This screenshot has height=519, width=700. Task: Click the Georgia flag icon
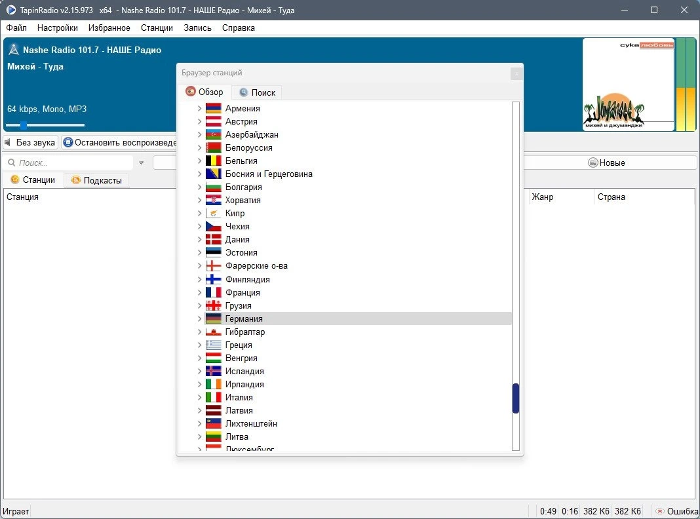214,305
